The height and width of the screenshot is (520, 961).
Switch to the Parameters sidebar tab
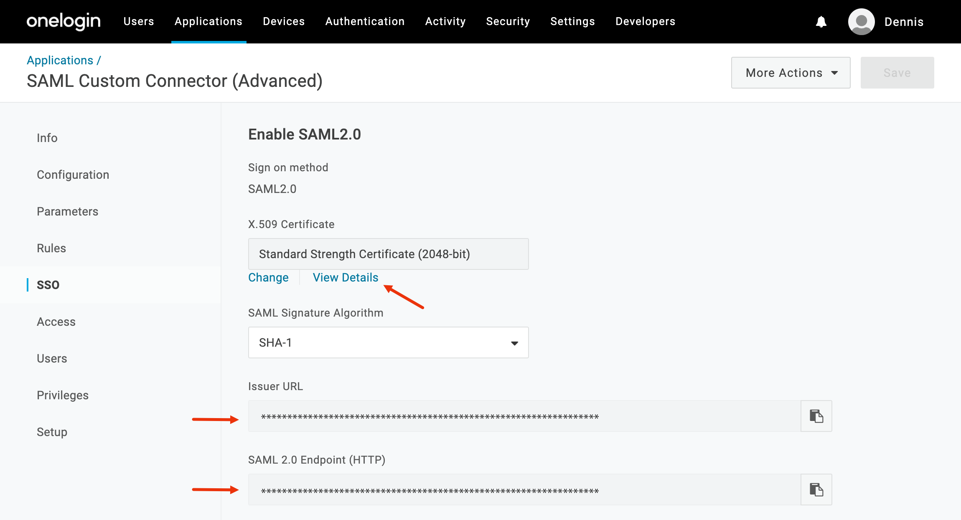(x=68, y=211)
